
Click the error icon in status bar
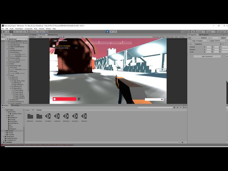[2, 145]
